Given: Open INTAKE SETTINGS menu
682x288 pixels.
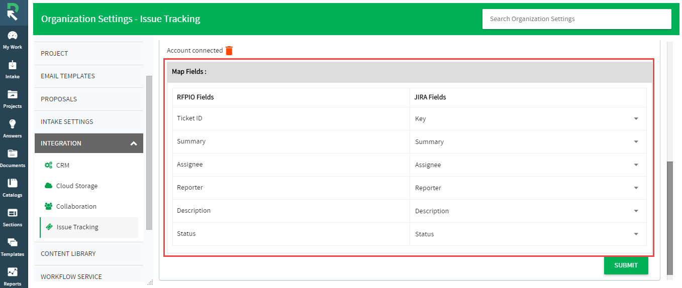Looking at the screenshot, I should pos(89,121).
